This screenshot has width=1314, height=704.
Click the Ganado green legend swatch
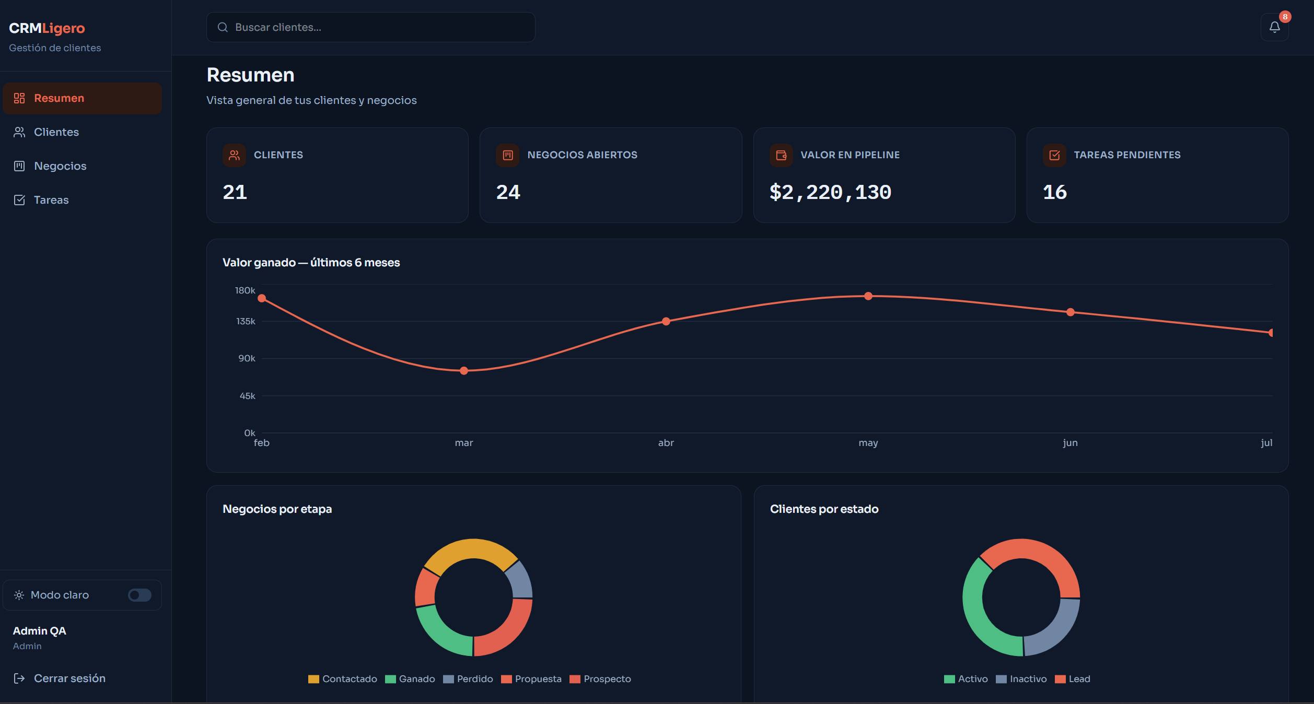[390, 679]
